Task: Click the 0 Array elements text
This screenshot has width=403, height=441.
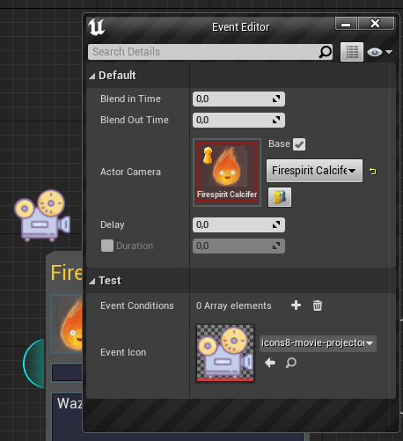Action: pyautogui.click(x=234, y=305)
